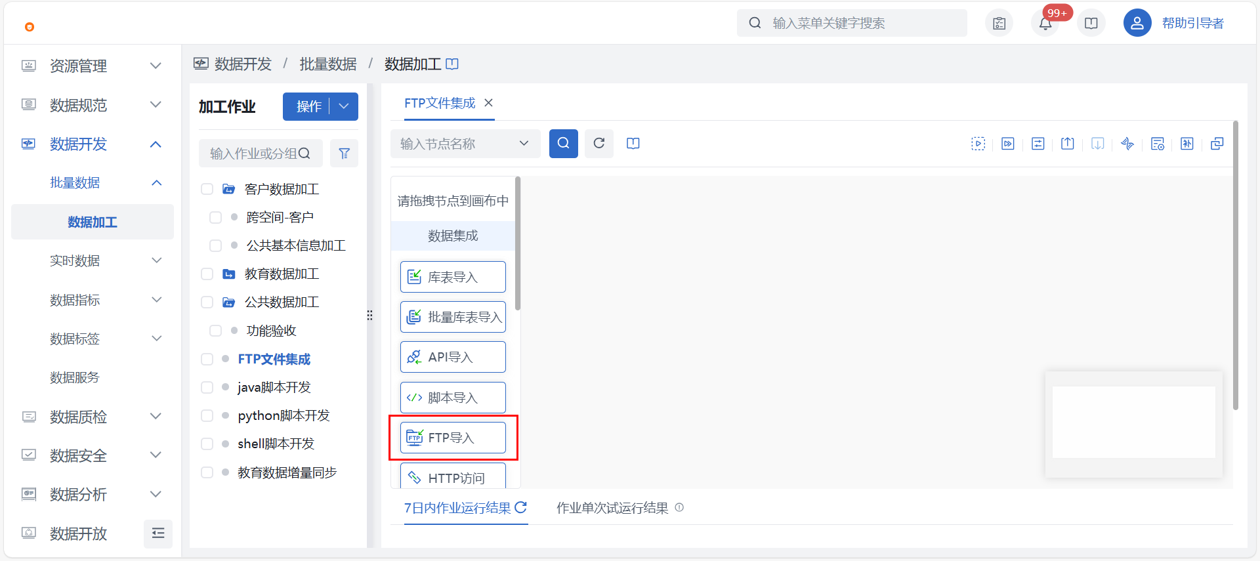This screenshot has width=1260, height=561.
Task: Select the 批量库表导入 node button
Action: pos(453,317)
